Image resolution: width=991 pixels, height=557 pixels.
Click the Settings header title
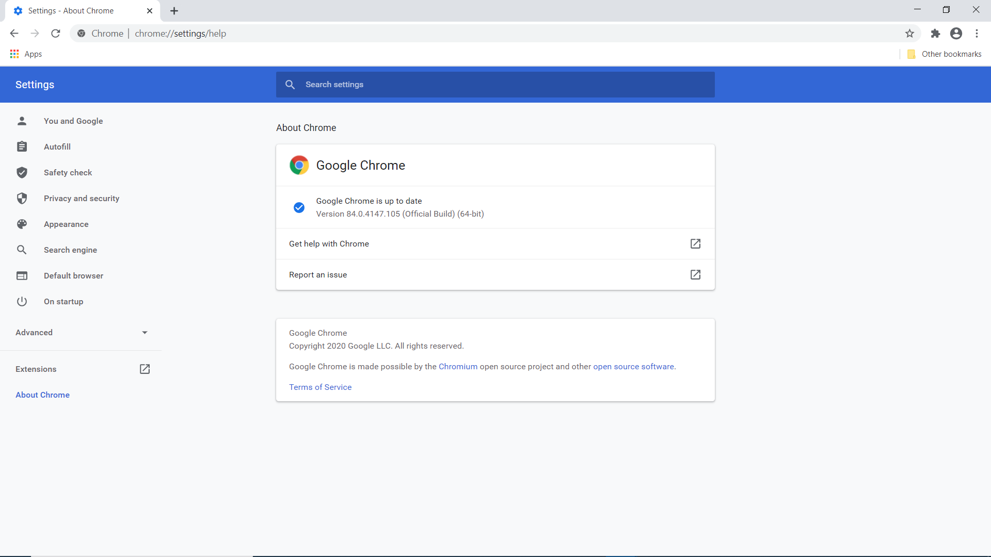pos(35,85)
